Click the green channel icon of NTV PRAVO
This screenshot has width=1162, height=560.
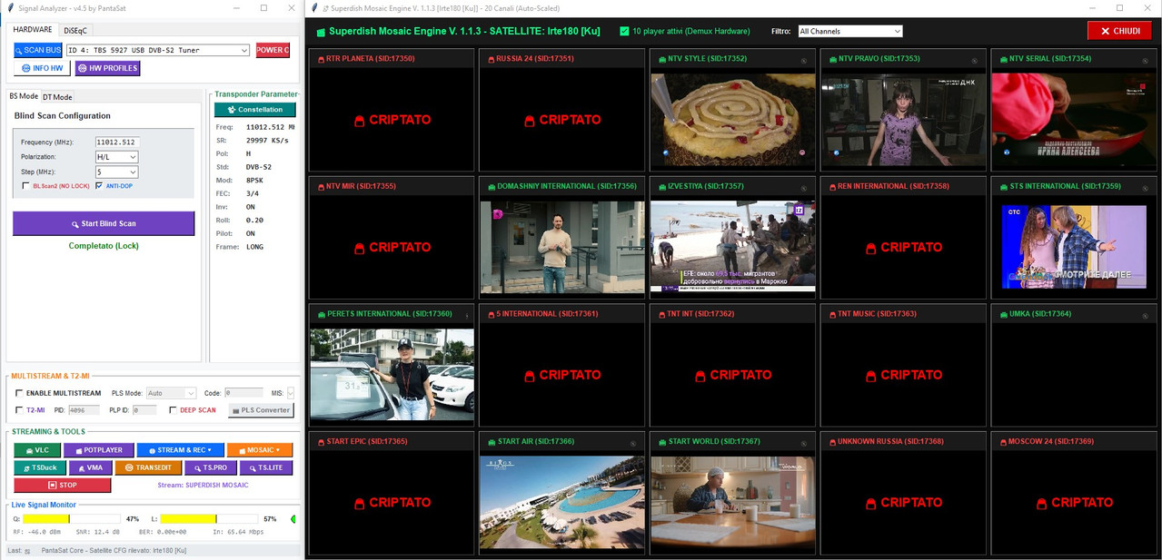click(831, 59)
